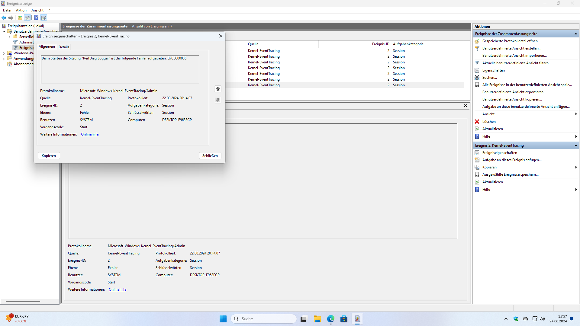The image size is (580, 326).
Task: Open the Aktion menu
Action: coord(21,10)
